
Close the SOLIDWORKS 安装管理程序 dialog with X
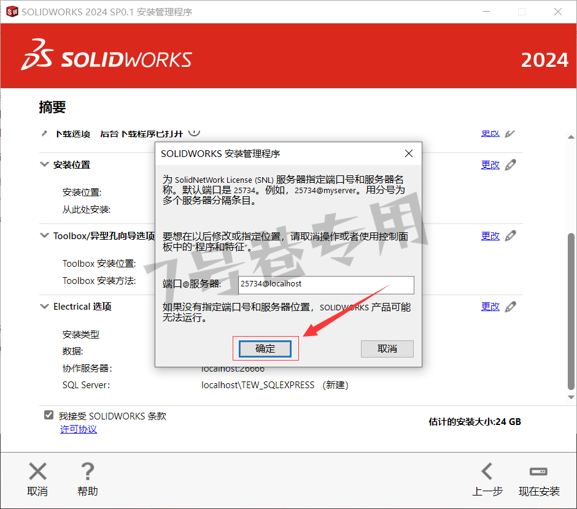pos(408,153)
